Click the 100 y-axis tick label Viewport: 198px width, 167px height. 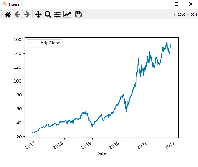[18, 81]
